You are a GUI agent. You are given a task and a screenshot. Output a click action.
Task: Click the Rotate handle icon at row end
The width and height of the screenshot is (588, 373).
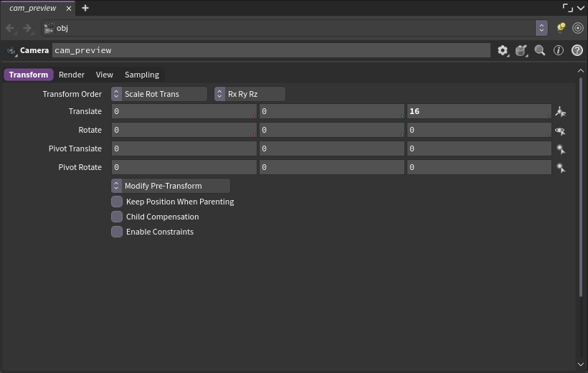click(561, 131)
